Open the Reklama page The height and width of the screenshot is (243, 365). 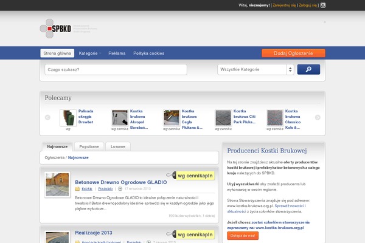coord(117,53)
